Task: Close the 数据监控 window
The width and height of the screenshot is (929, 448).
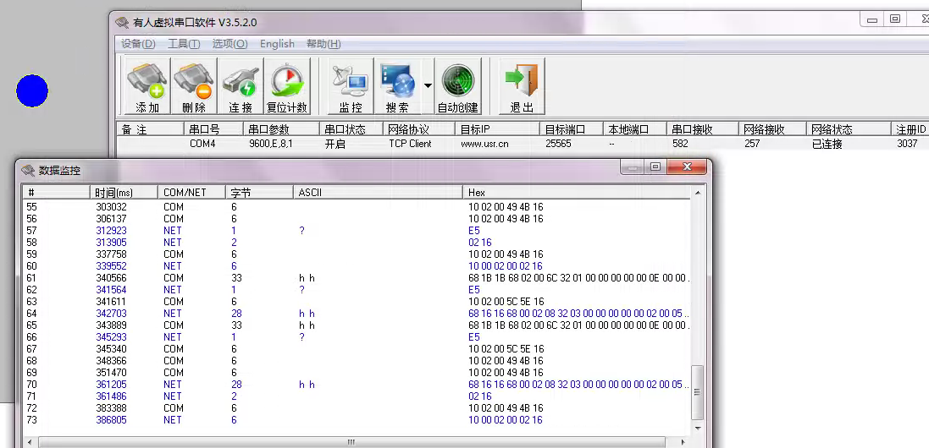Action: [687, 167]
